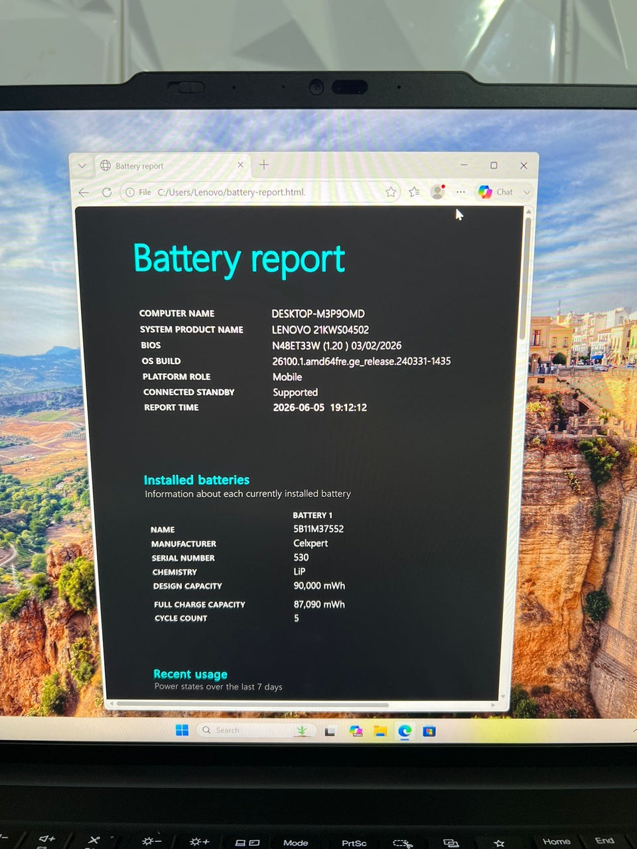The height and width of the screenshot is (849, 637).
Task: Click the taskbar Search box
Action: (256, 730)
